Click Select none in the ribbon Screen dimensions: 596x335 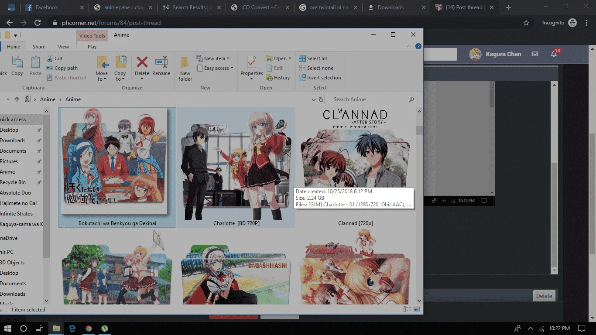[316, 68]
